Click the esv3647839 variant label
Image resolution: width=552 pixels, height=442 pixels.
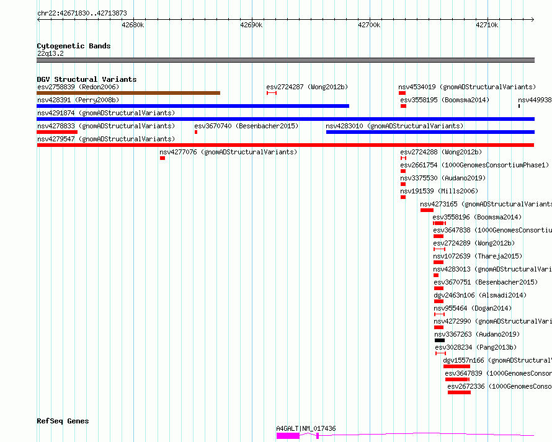pyautogui.click(x=498, y=373)
